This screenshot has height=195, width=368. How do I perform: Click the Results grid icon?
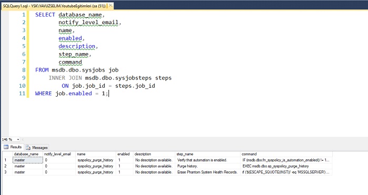tap(6, 147)
